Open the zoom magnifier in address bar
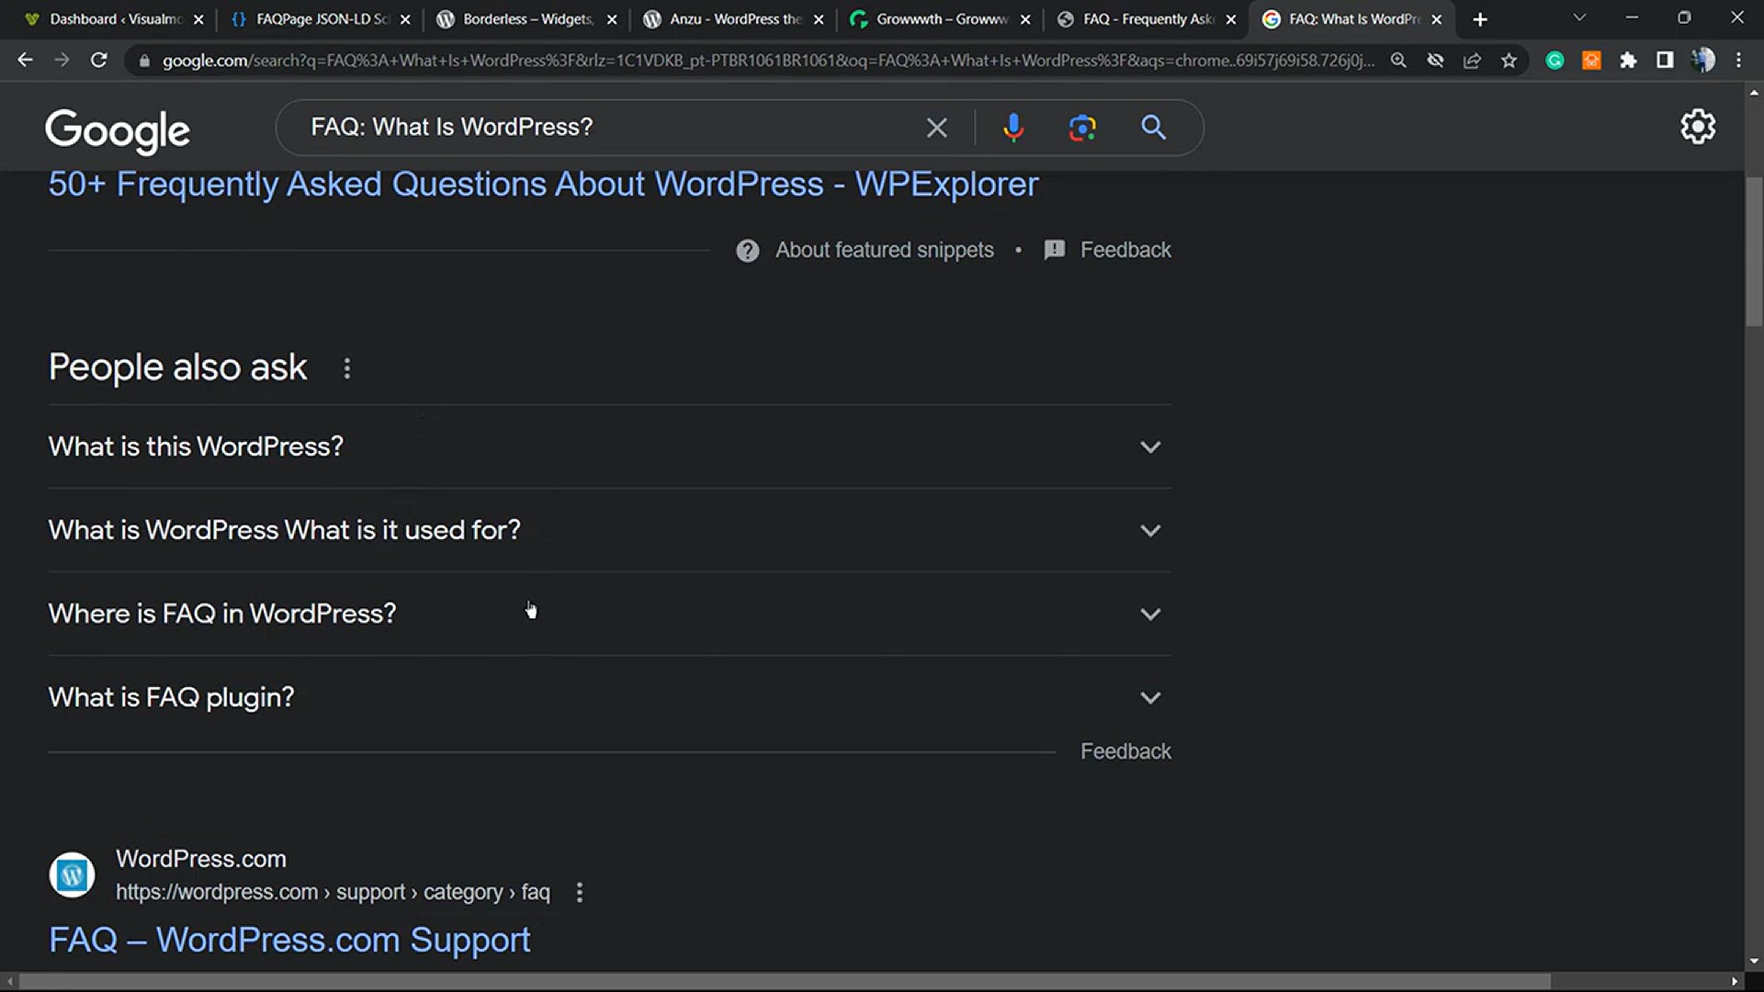 coord(1398,61)
